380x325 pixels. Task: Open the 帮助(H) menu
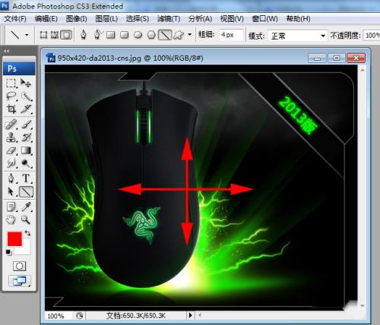click(x=298, y=19)
